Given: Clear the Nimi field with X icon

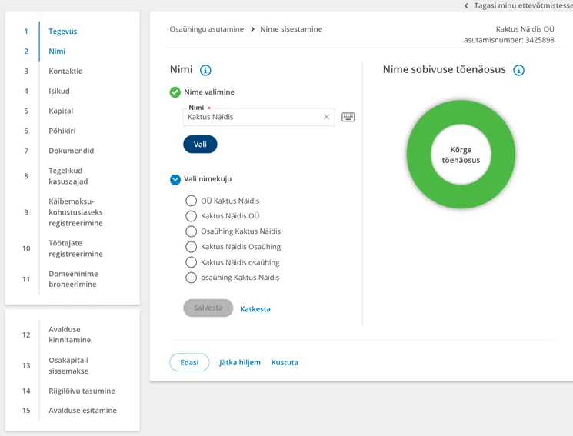Looking at the screenshot, I should coord(326,117).
